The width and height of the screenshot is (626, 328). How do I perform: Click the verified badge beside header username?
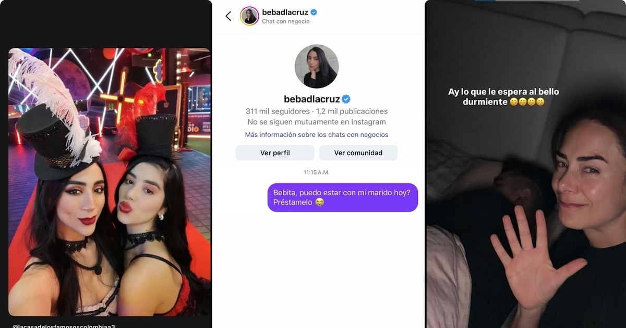(314, 12)
